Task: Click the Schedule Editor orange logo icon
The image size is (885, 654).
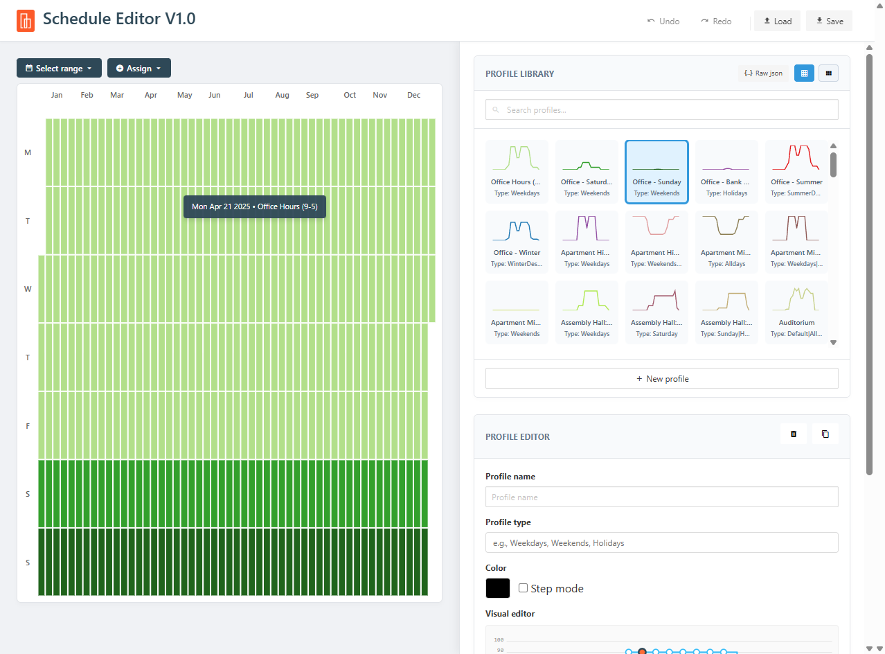Action: pos(26,21)
